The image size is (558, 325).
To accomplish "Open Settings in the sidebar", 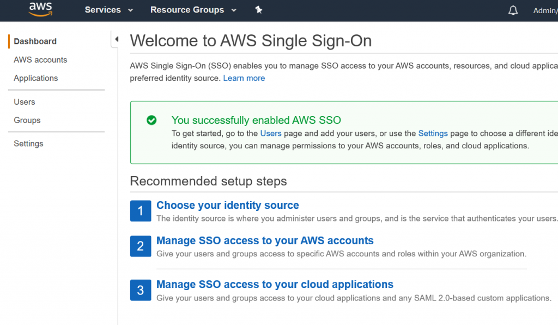I will click(x=28, y=143).
